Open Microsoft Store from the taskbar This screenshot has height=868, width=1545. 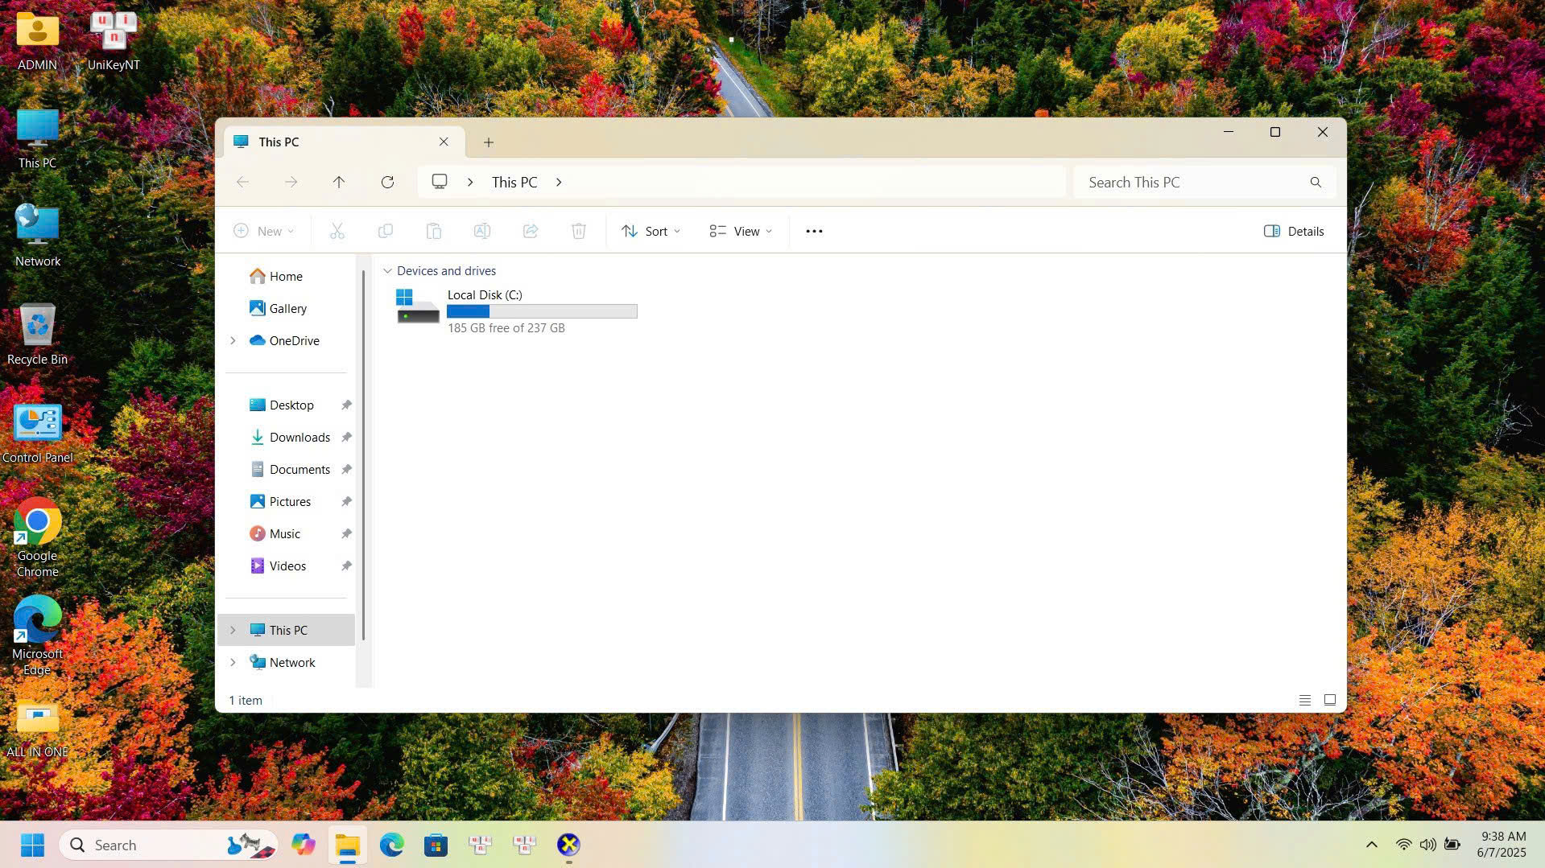pos(436,845)
